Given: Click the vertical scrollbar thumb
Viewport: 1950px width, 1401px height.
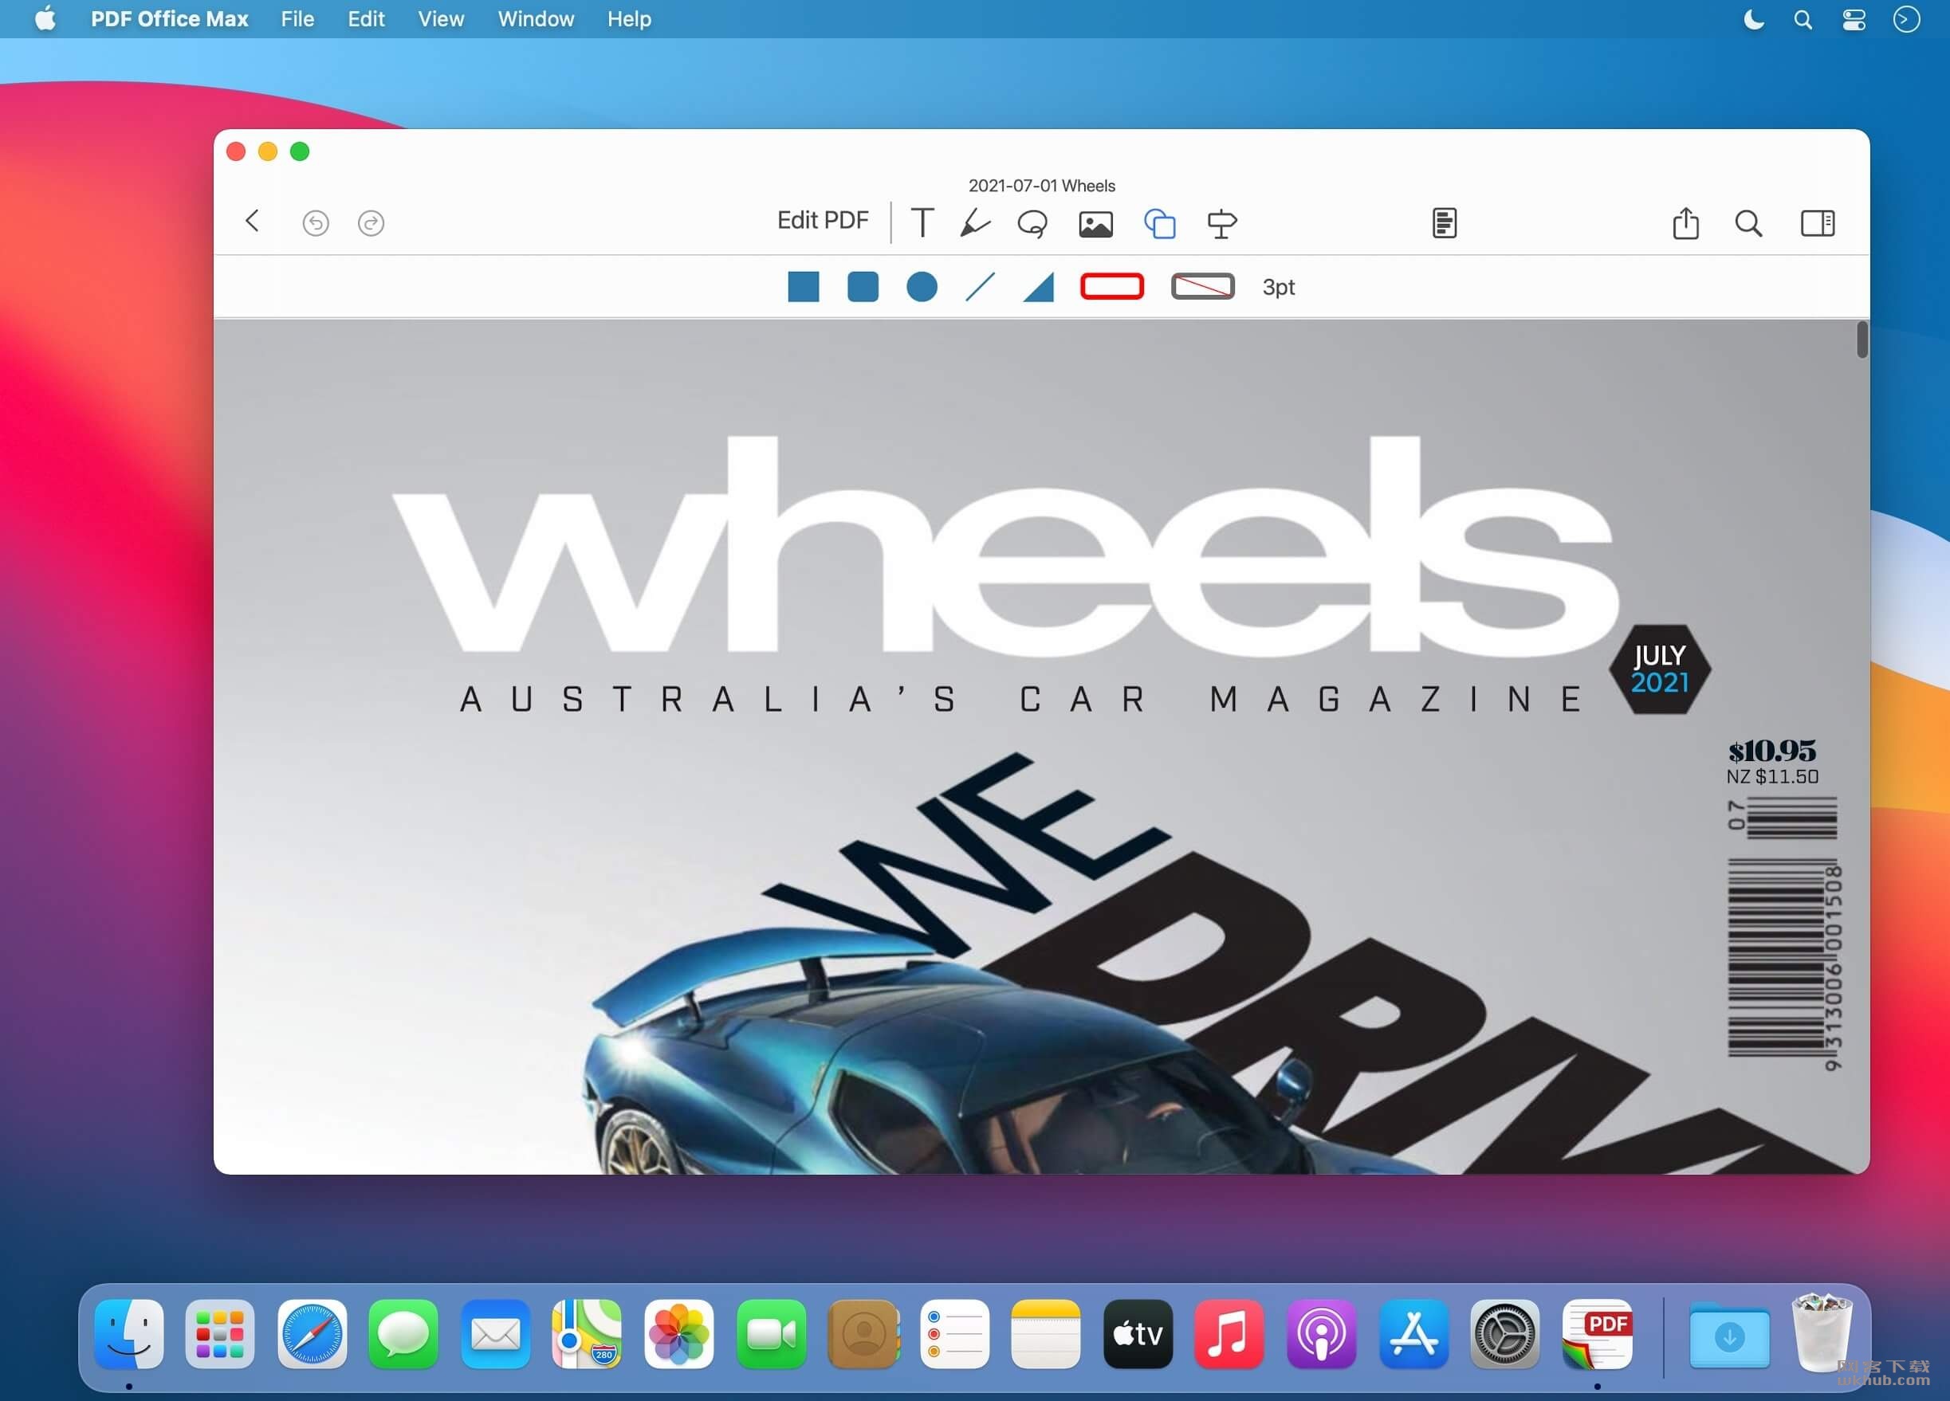Looking at the screenshot, I should 1862,339.
